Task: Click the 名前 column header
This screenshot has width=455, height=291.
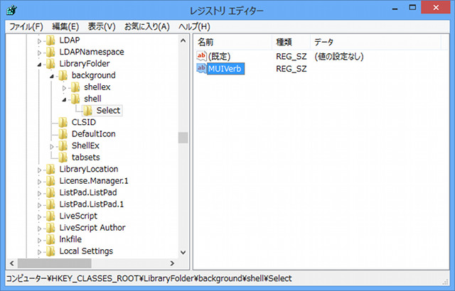Action: pos(233,43)
